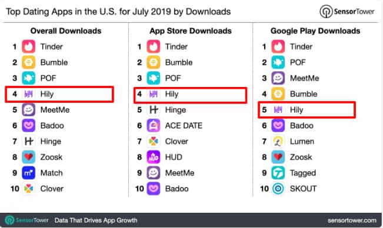
Task: Click the Badoo icon under Overall Downloads
Action: point(29,126)
